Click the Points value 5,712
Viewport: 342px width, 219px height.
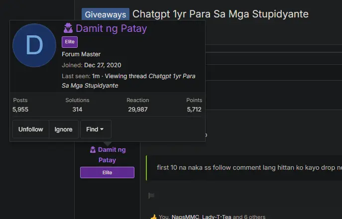(x=194, y=109)
